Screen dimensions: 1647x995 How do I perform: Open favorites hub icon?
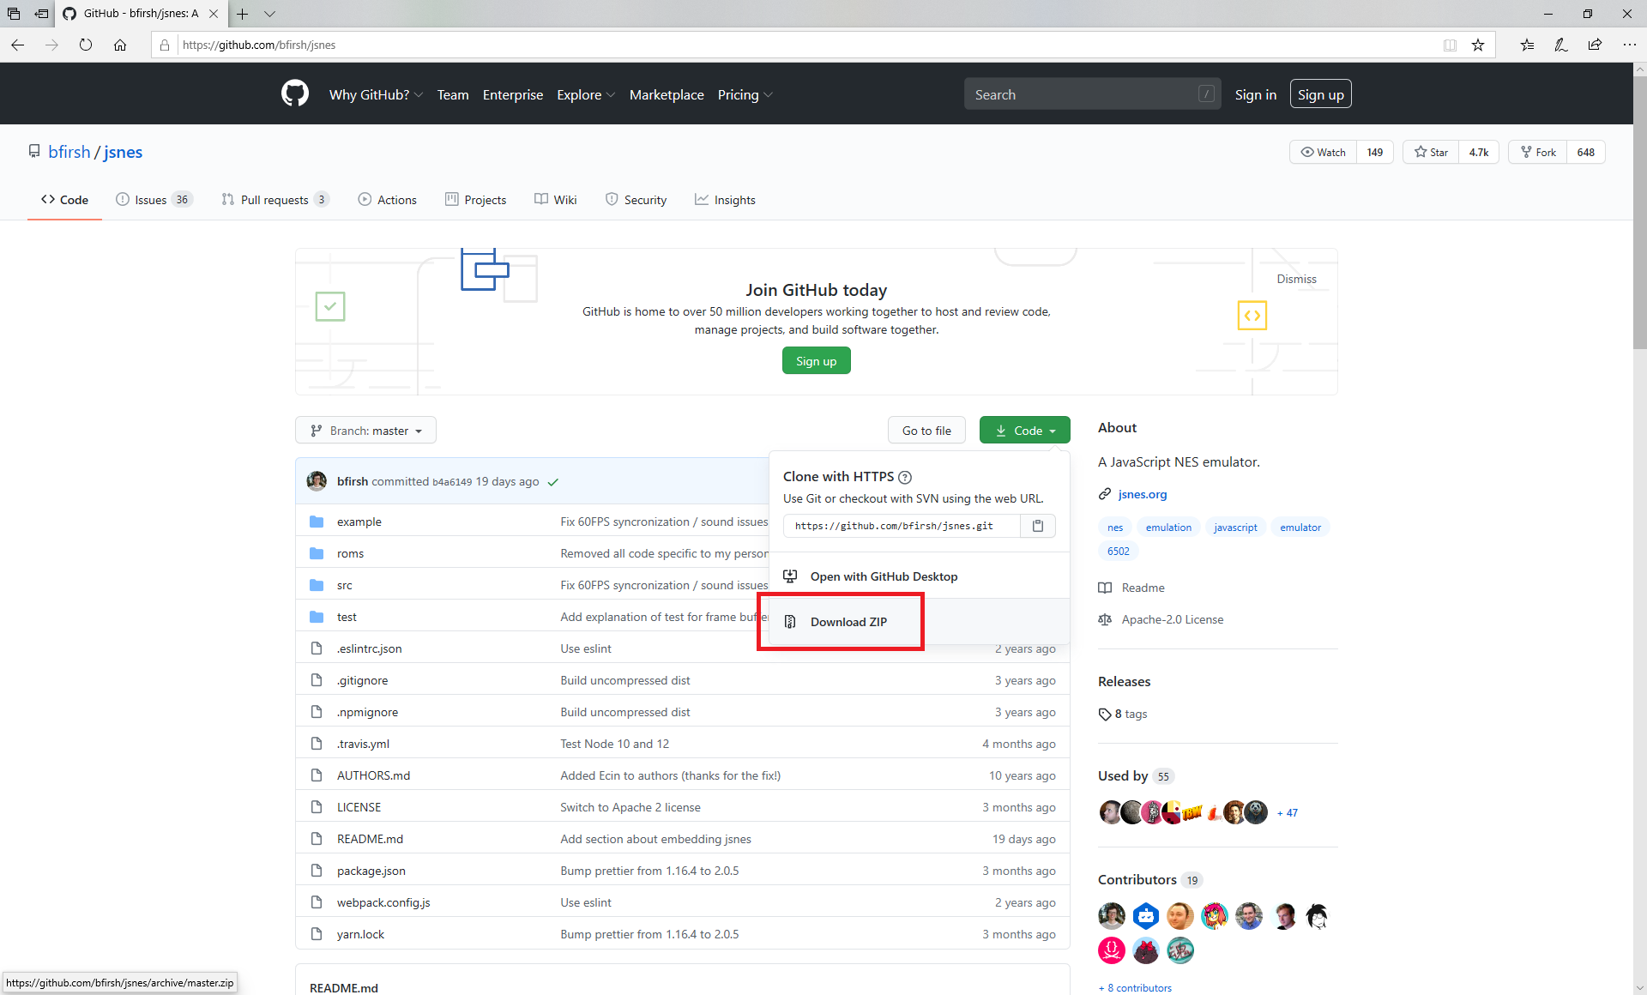tap(1528, 45)
